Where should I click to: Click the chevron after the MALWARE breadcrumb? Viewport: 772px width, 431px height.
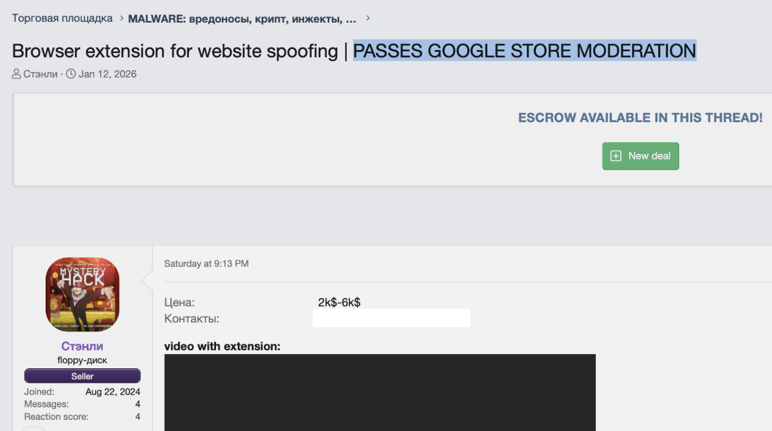click(368, 17)
